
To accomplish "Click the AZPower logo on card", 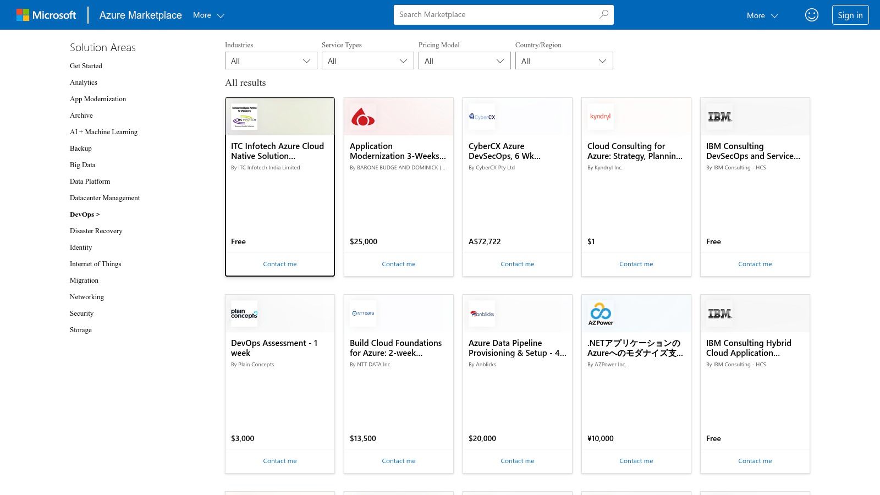I will pyautogui.click(x=601, y=313).
